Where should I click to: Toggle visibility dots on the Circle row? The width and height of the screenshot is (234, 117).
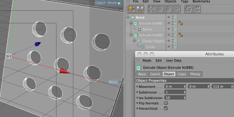[173, 47]
